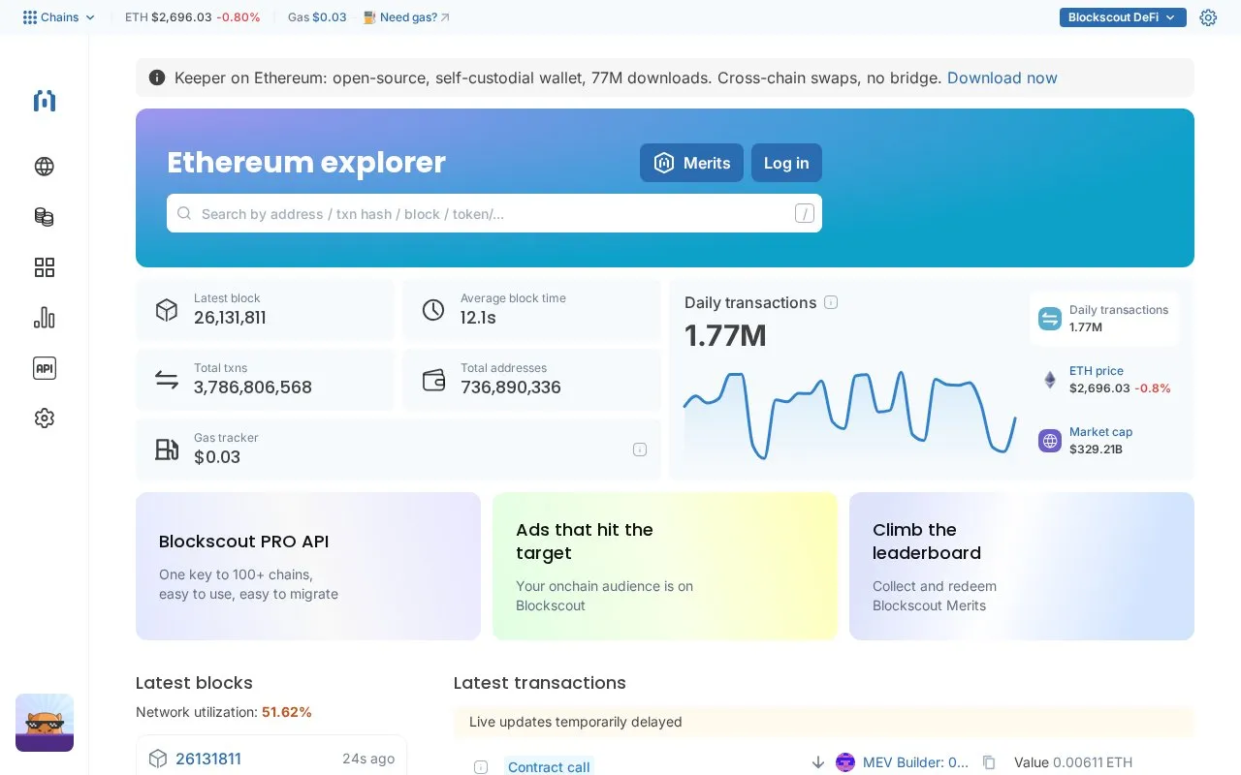Click the Total addresses 736,890,336 value
Screen dimensions: 1241x775
coord(511,387)
